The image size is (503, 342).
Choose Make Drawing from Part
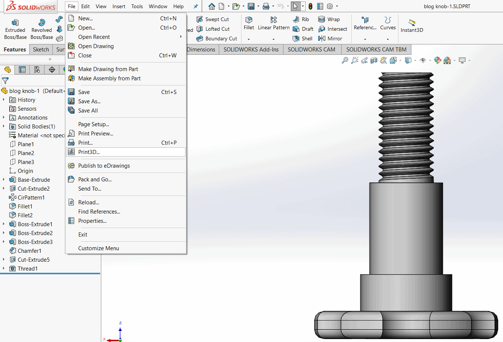(x=126, y=69)
